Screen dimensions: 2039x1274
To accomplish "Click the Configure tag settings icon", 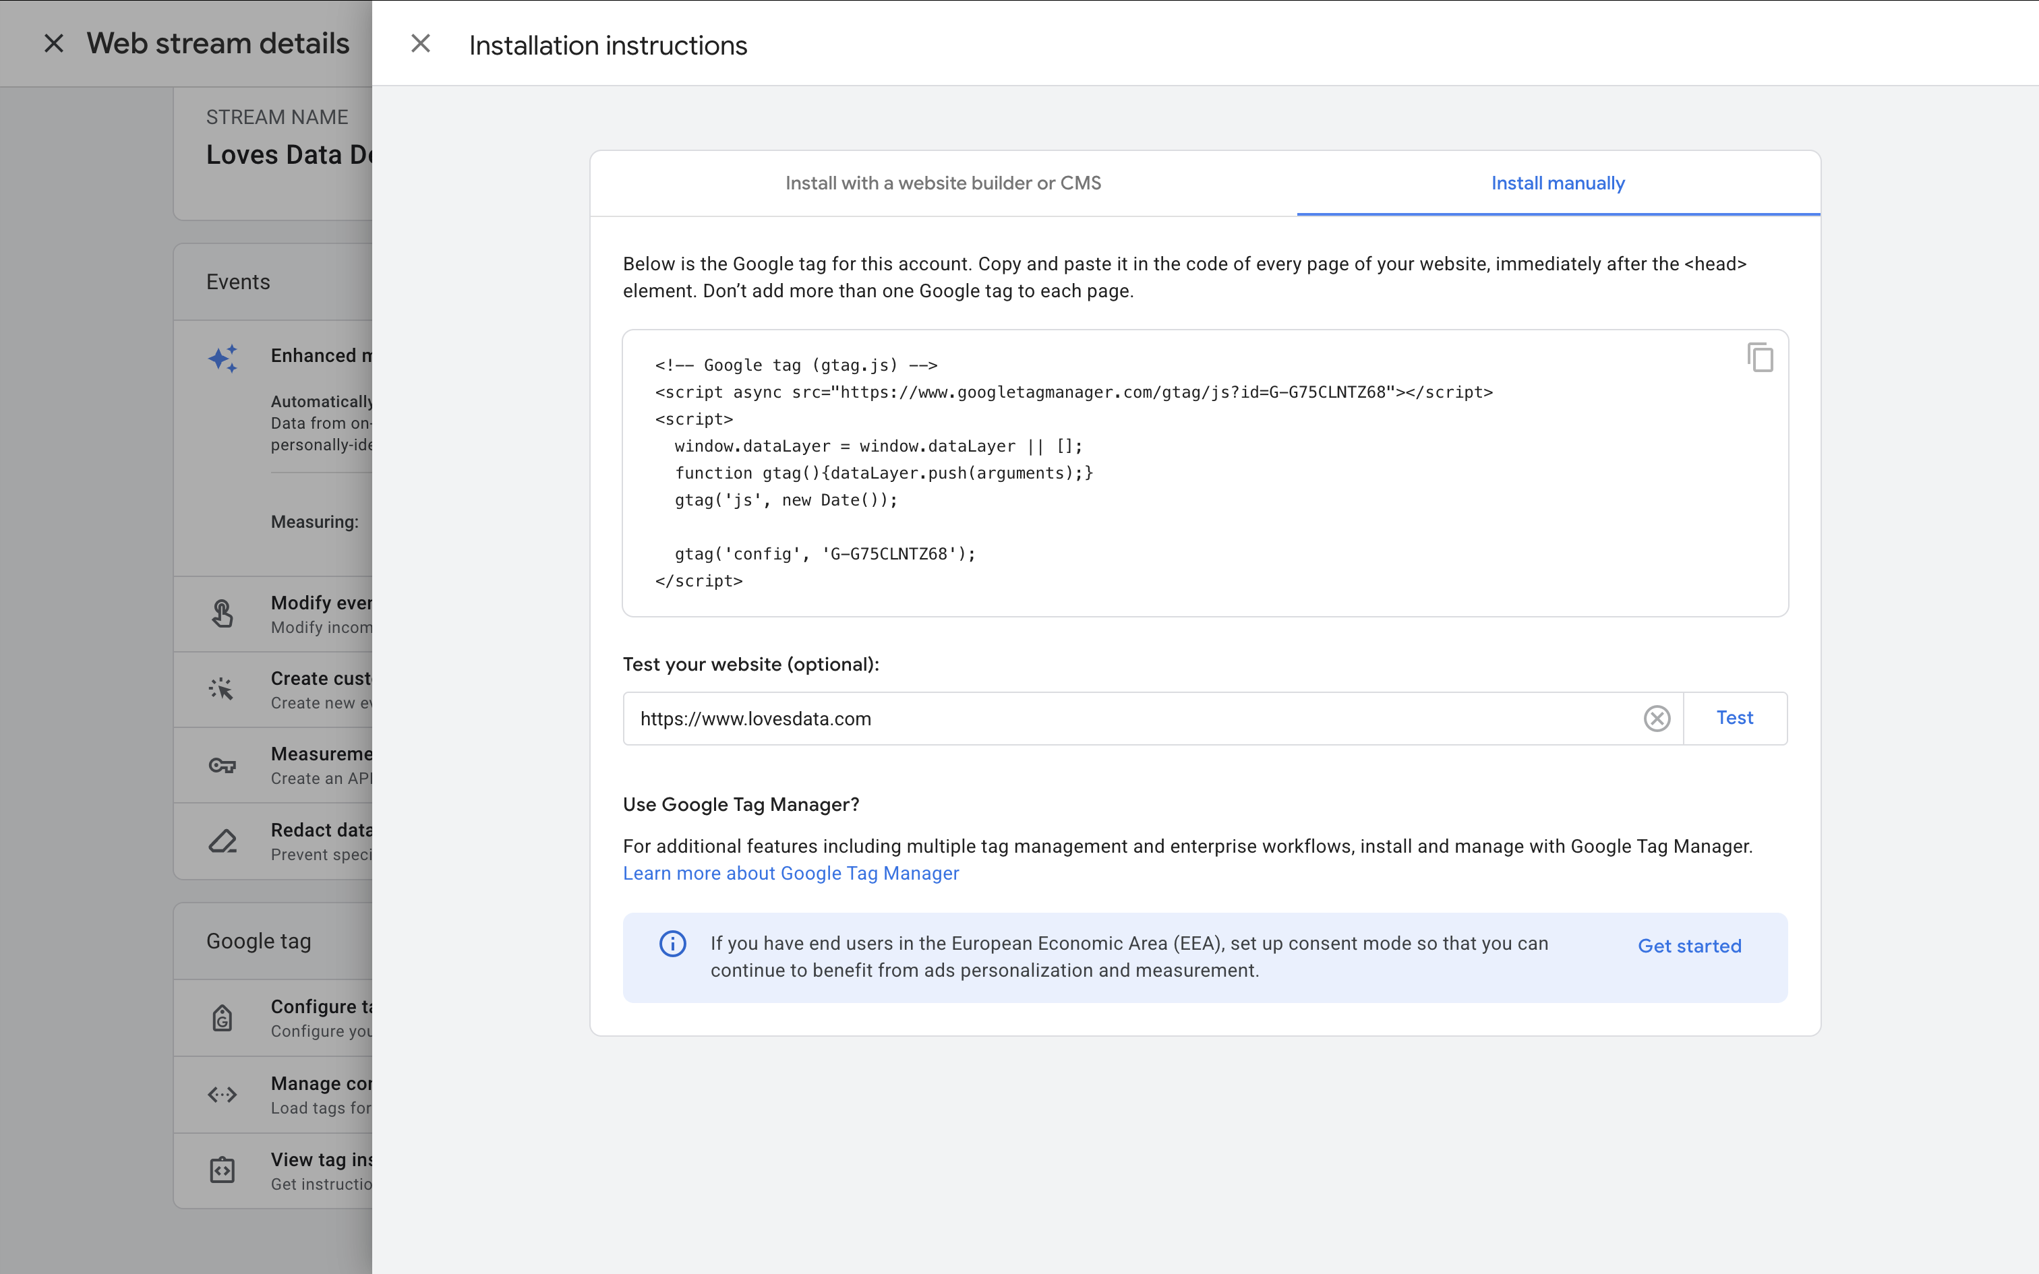I will 222,1017.
